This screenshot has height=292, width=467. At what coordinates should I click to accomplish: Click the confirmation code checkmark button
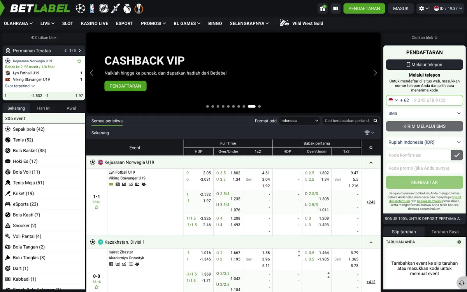coord(456,155)
